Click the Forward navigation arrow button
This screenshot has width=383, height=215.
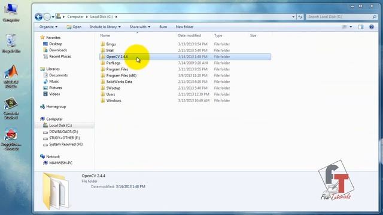click(x=47, y=17)
